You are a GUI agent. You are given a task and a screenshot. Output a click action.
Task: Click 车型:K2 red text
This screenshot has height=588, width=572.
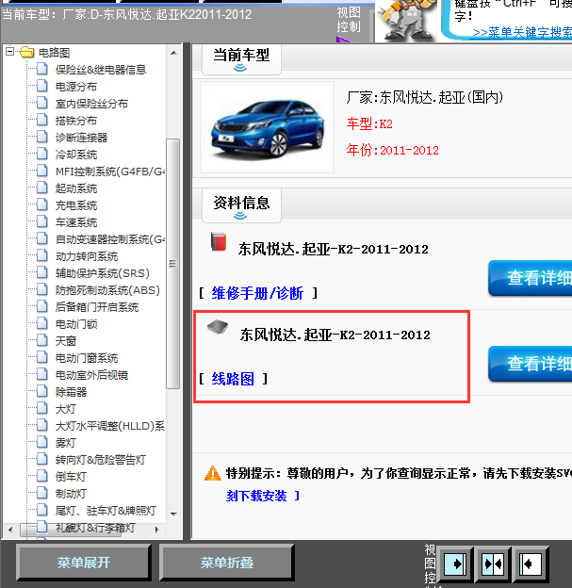[369, 123]
